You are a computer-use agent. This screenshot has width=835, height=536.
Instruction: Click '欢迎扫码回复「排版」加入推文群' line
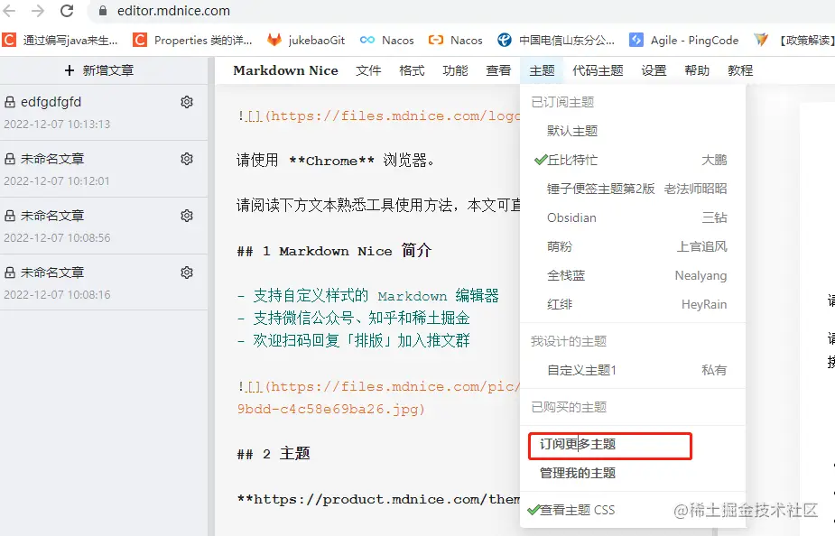353,341
